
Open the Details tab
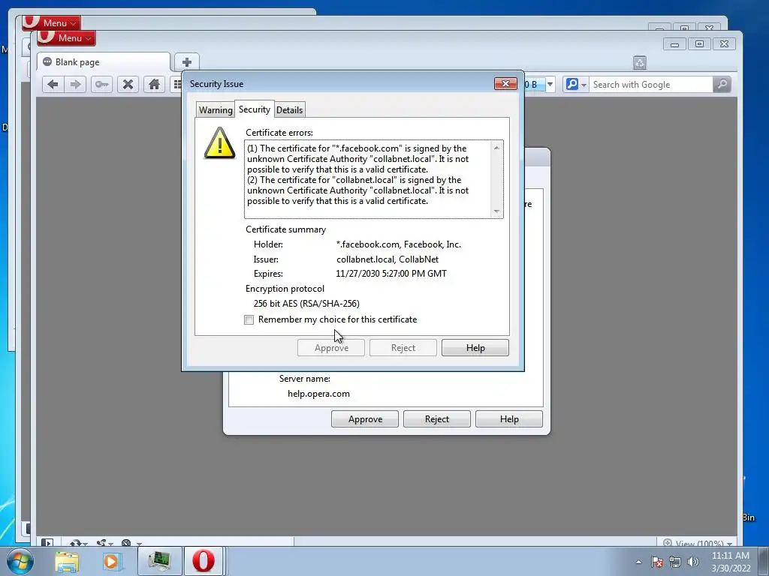[289, 109]
